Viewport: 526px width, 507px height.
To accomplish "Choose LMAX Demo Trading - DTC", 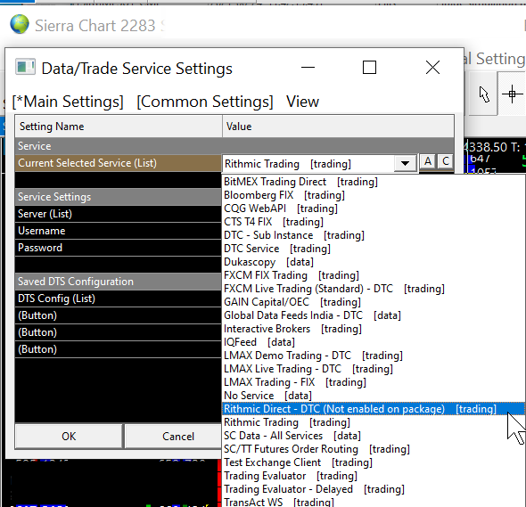I will [x=374, y=356].
